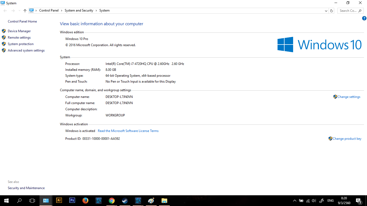Click the "Windows is activated" text
367x206 pixels.
(x=80, y=131)
